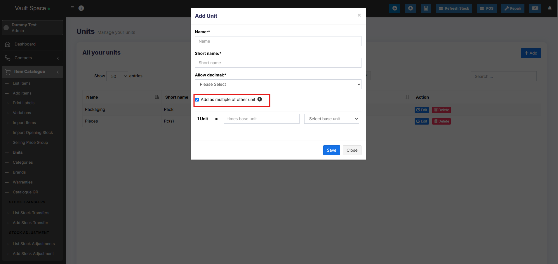Screen dimensions: 558x264
Task: Click into the Name input field
Action: 278,41
